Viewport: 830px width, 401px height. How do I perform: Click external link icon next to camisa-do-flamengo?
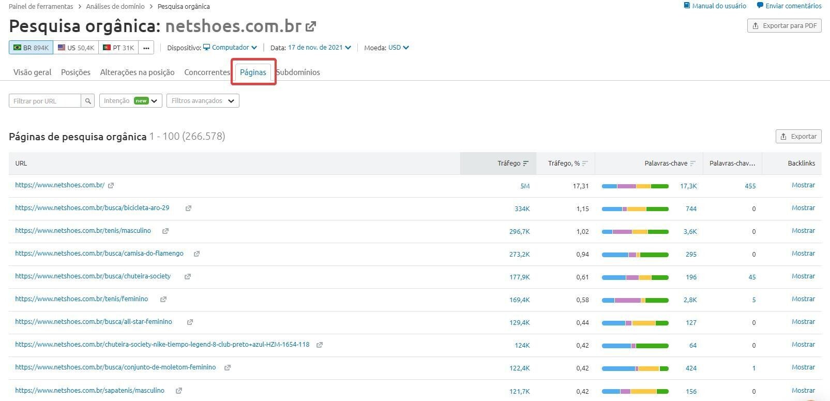click(x=197, y=254)
